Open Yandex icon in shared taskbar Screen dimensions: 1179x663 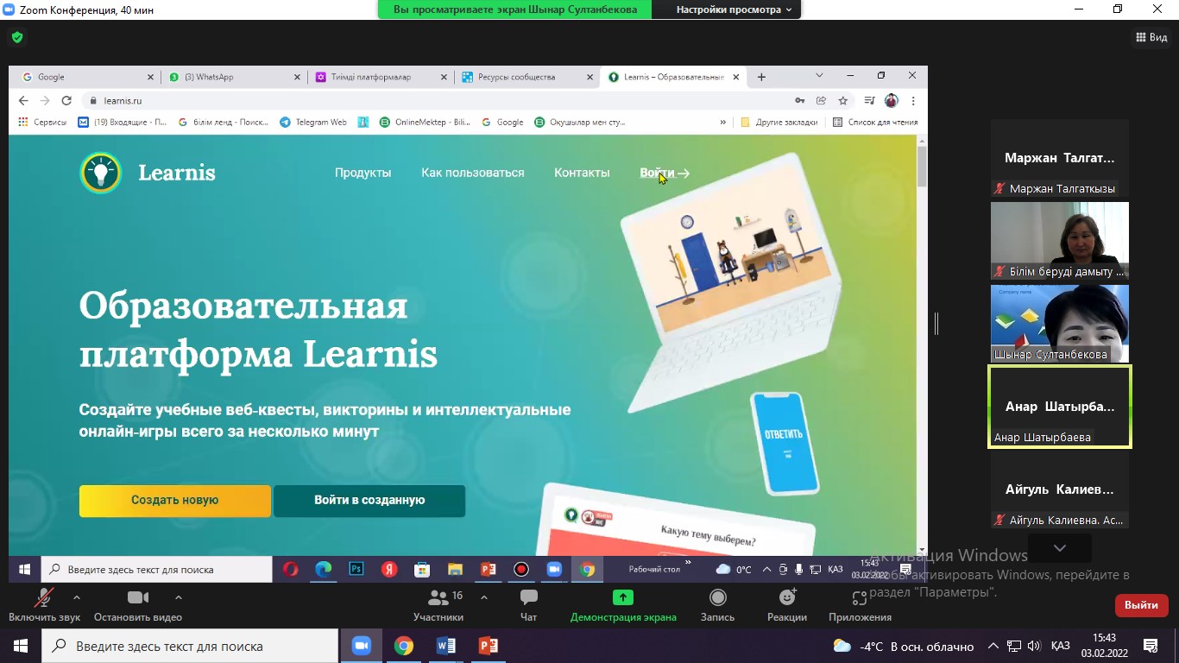click(x=389, y=569)
